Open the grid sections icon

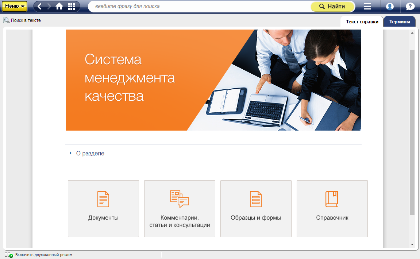72,7
